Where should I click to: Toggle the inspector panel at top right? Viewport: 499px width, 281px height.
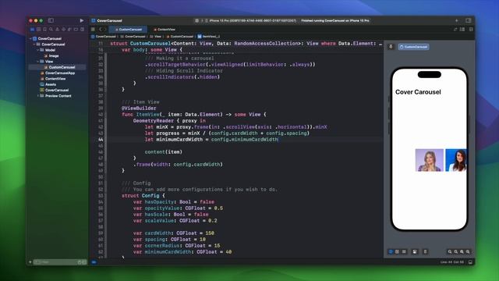(469, 21)
